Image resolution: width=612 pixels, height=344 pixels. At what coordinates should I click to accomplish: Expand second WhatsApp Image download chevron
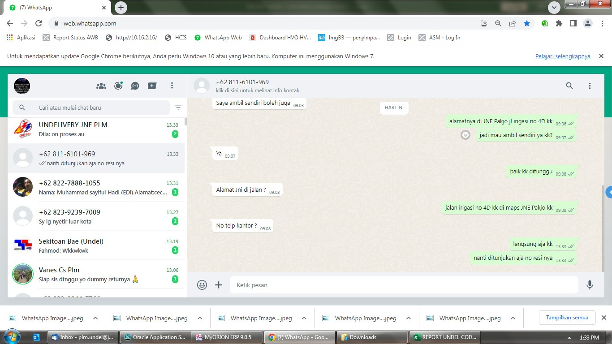point(200,318)
